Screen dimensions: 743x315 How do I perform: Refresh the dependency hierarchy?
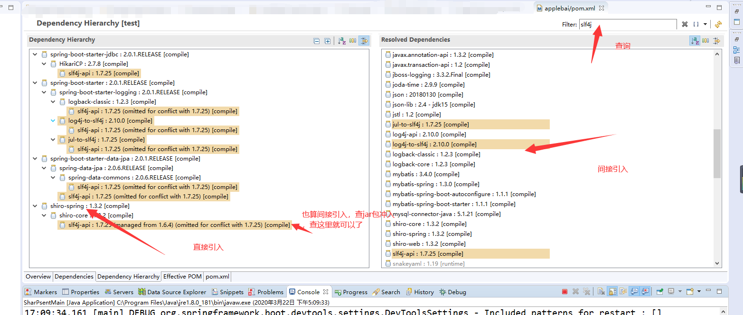point(718,24)
